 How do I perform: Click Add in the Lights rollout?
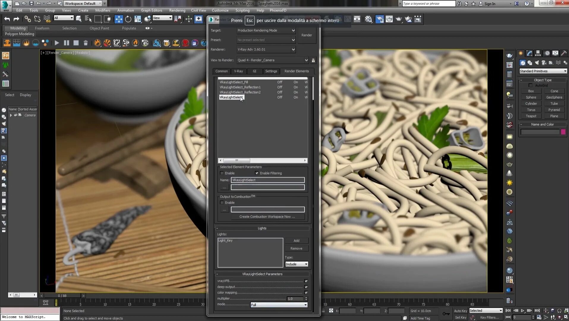click(296, 240)
